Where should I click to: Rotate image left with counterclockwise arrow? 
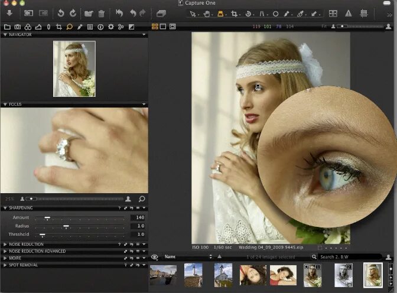click(x=60, y=13)
